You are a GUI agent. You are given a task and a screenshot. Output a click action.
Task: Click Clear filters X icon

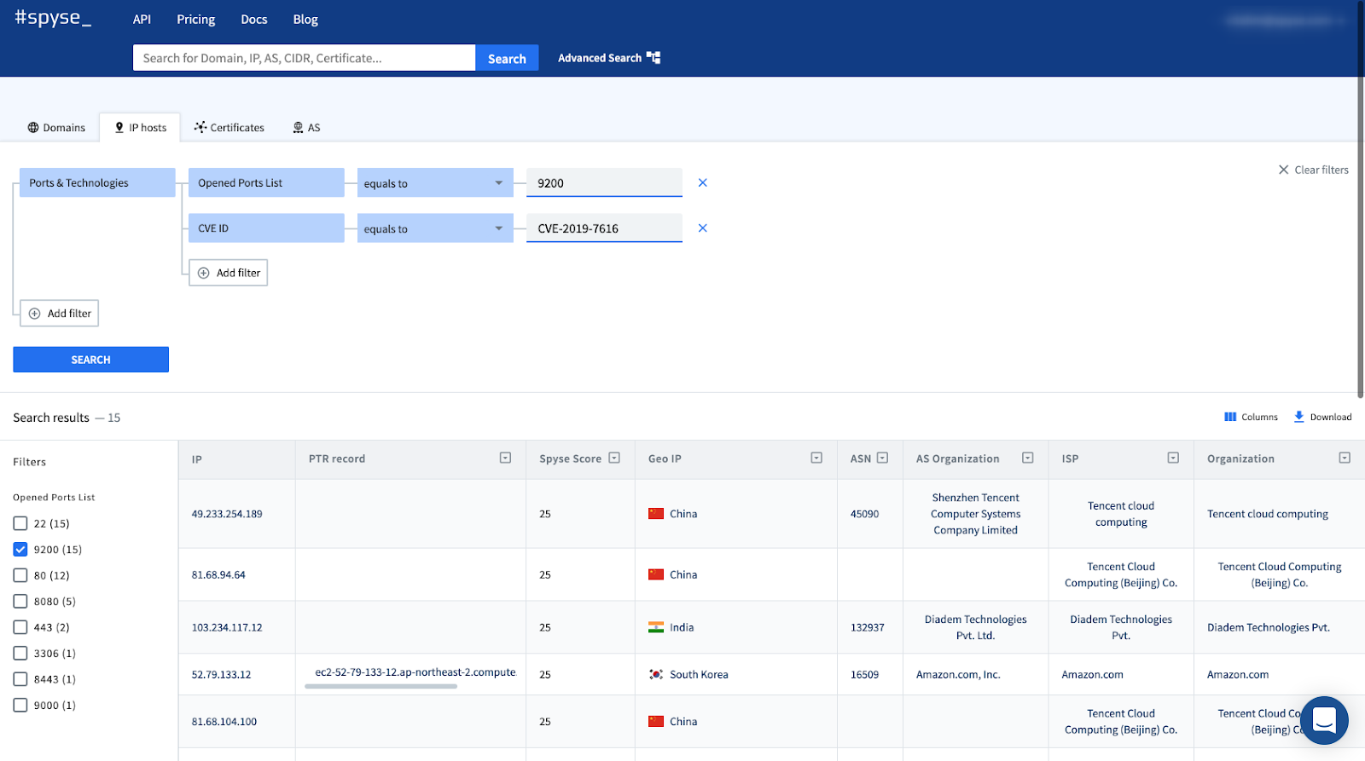(1283, 170)
